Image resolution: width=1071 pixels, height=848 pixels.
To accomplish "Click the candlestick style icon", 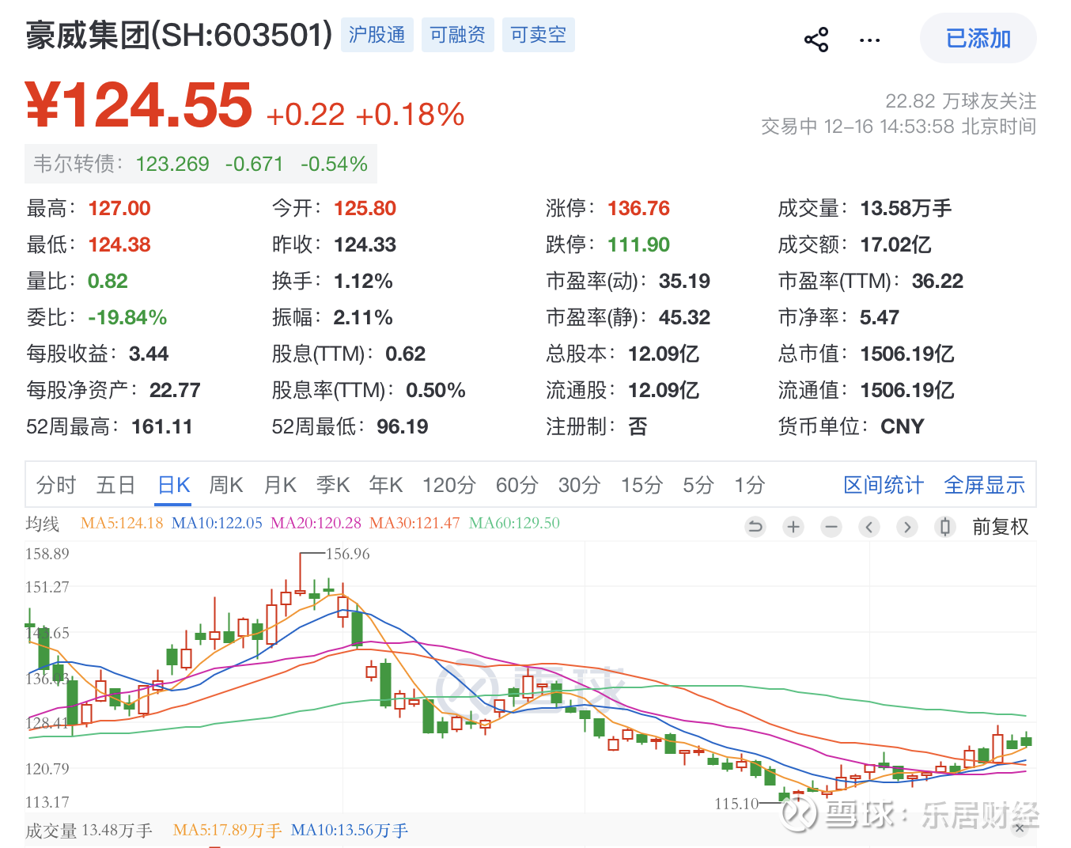I will pos(945,527).
